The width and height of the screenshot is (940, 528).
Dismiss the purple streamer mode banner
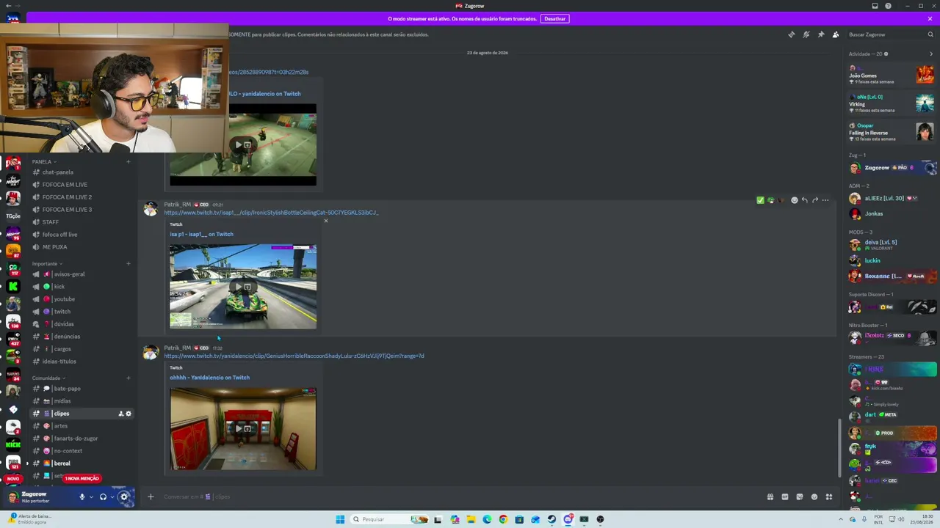930,18
